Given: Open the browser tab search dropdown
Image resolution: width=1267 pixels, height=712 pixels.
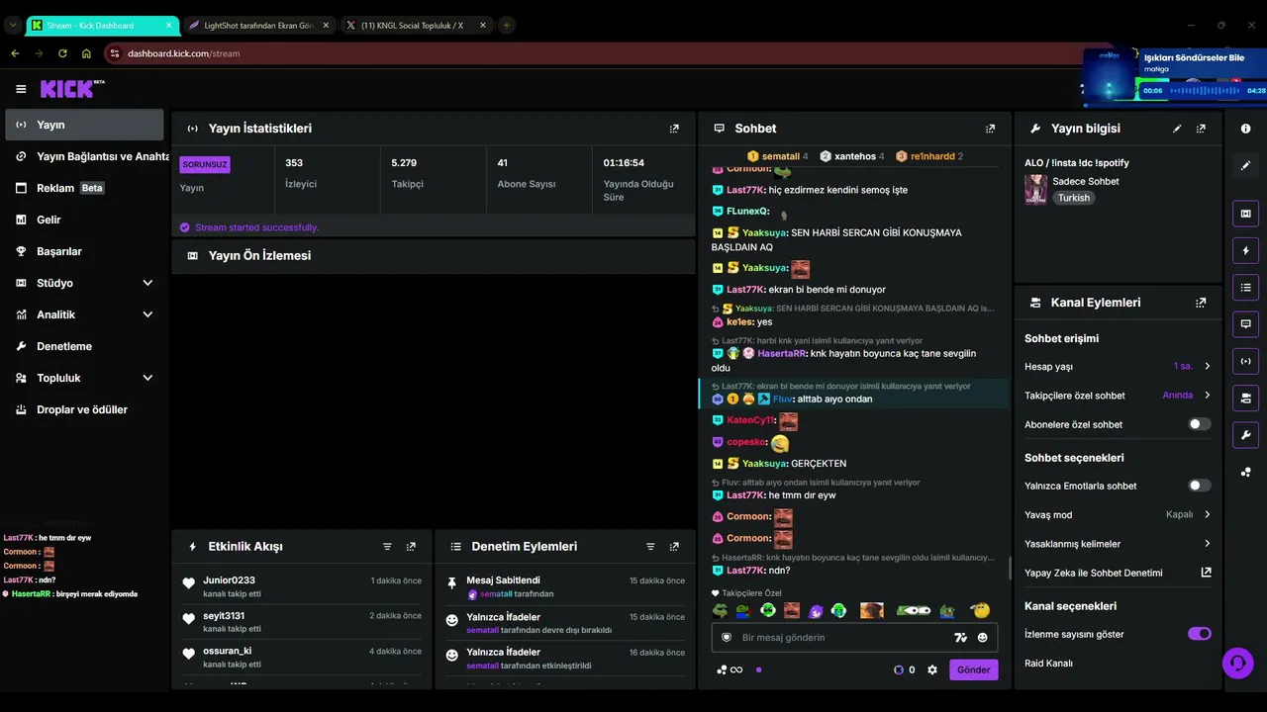Looking at the screenshot, I should [13, 25].
